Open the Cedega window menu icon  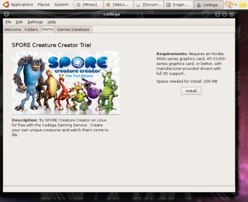click(6, 14)
